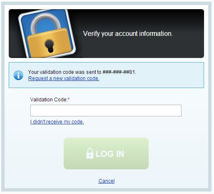Click the LOG IN text label
Screen dimensions: 214x194
[x=110, y=154]
